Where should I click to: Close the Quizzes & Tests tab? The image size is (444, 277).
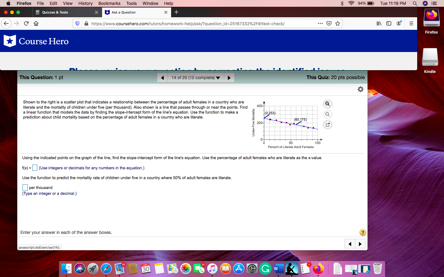click(x=97, y=12)
